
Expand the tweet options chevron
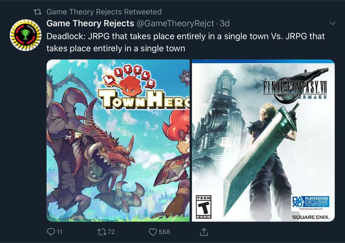[x=333, y=23]
